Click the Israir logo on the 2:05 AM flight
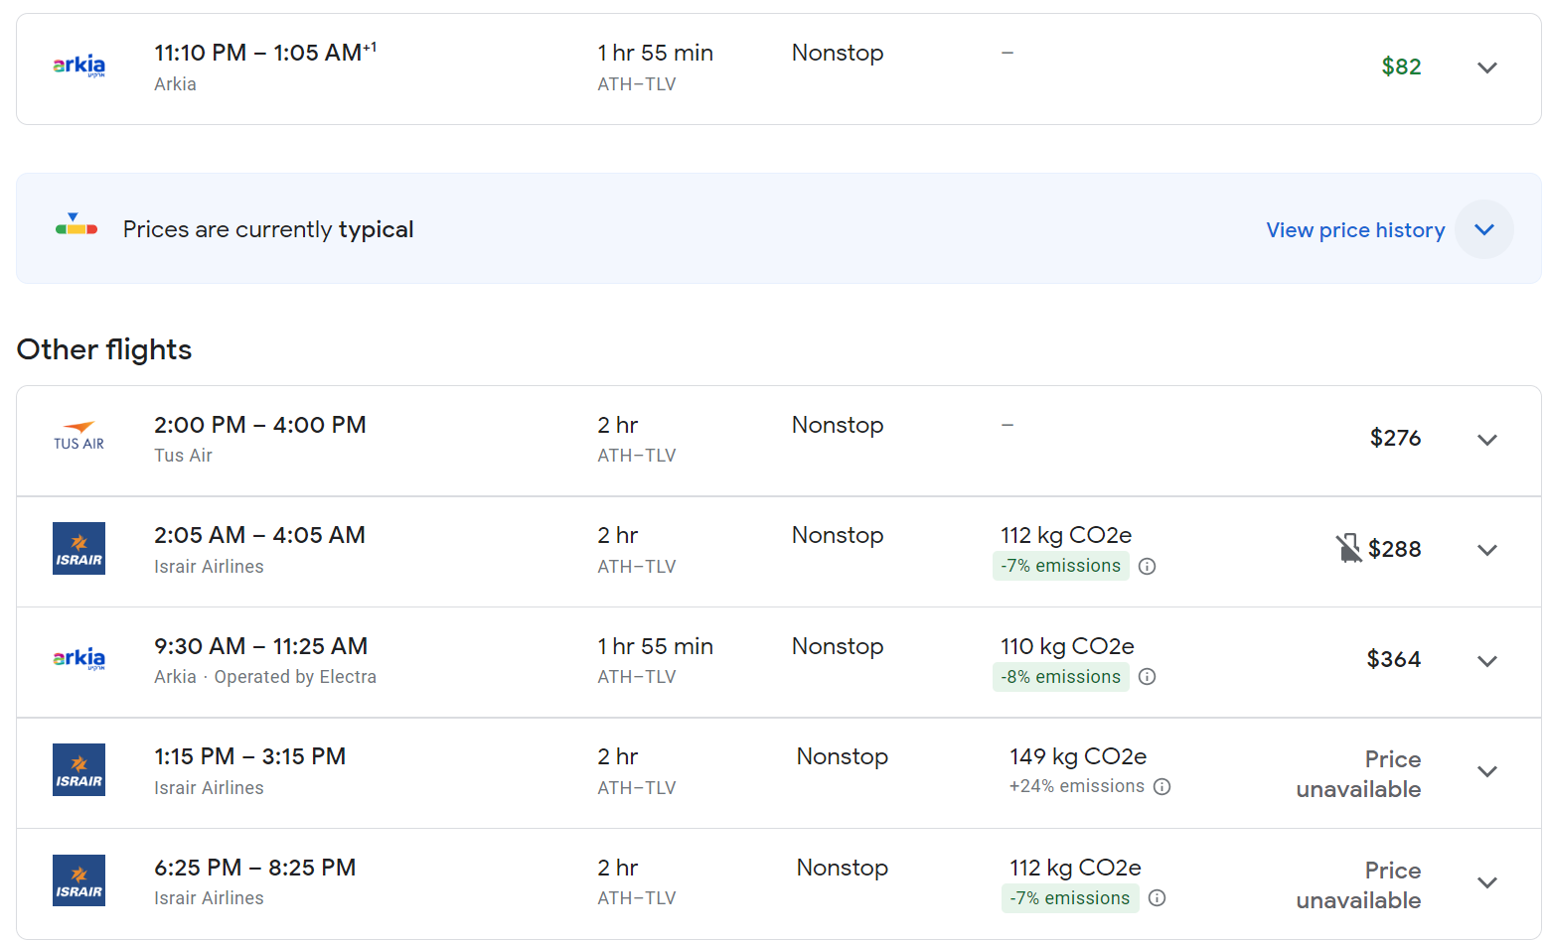 pos(78,549)
